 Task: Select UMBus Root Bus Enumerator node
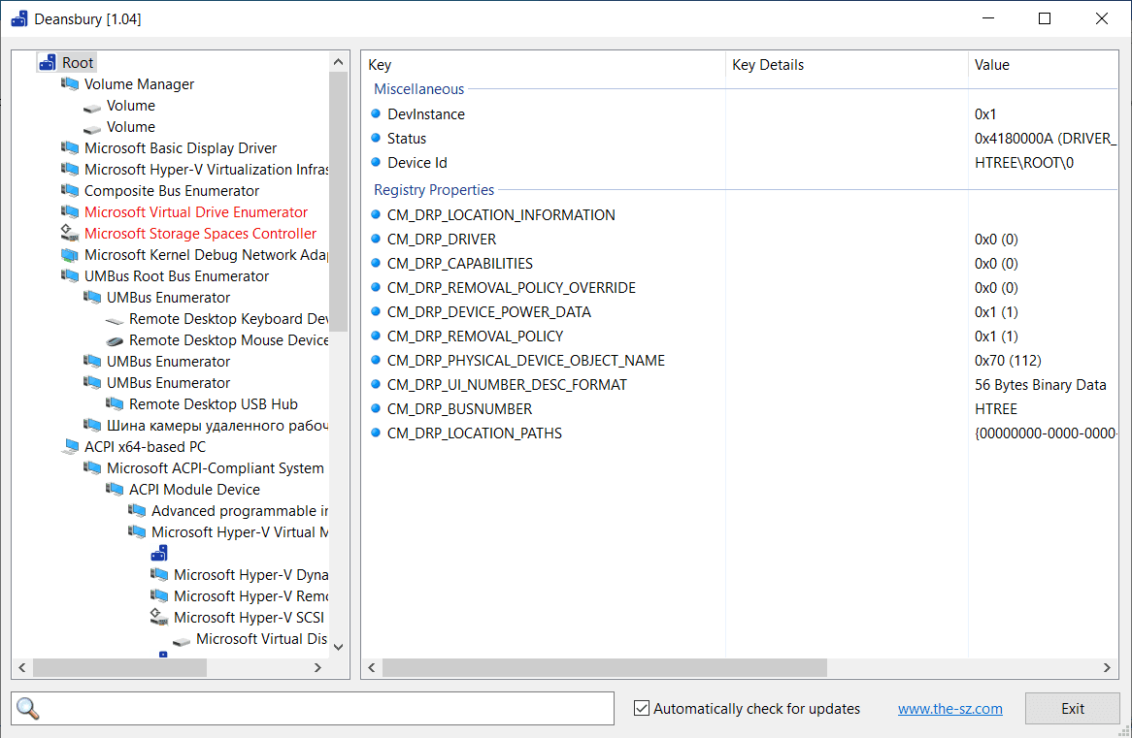[176, 276]
